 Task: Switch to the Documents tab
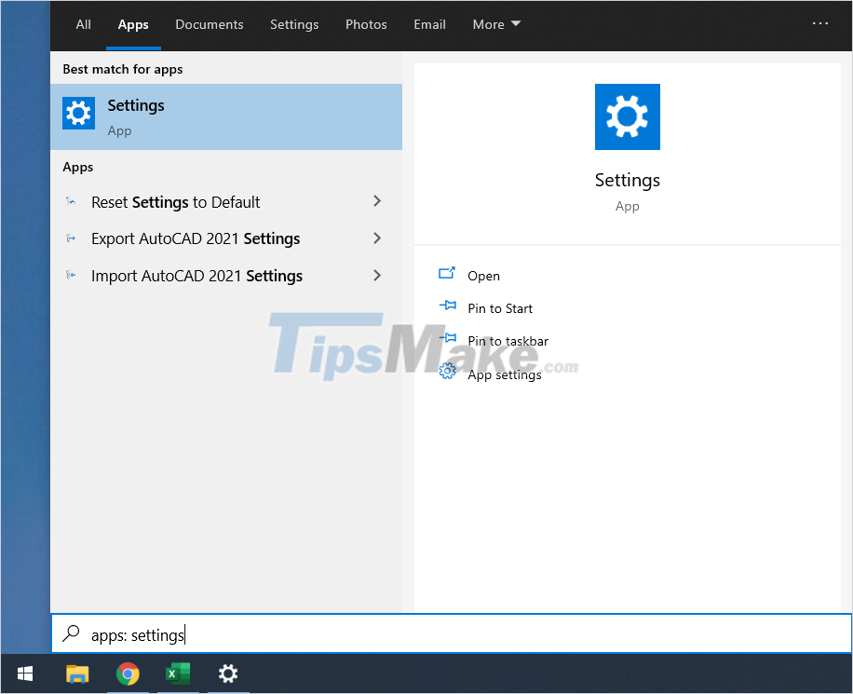click(209, 24)
